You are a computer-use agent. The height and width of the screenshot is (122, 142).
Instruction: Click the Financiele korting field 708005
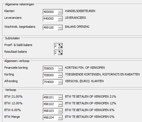[x=50, y=68]
